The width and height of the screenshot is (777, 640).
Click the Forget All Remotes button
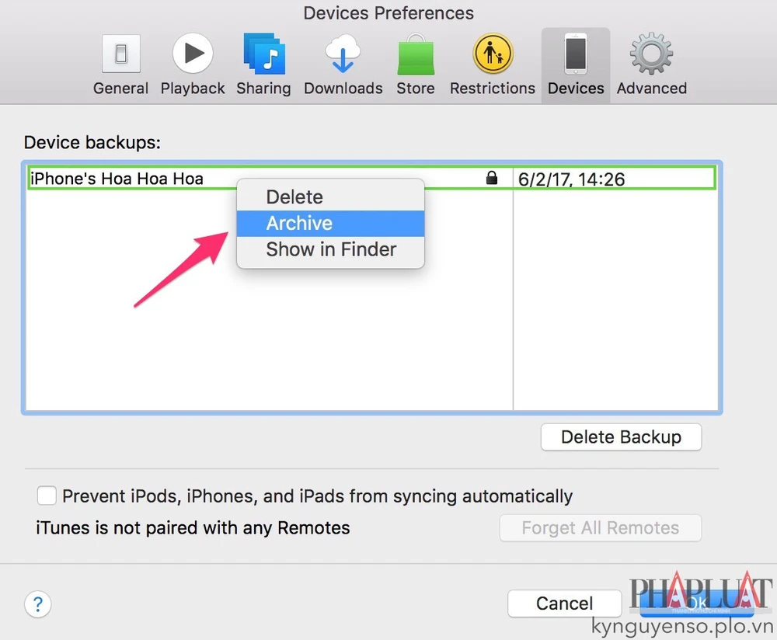coord(600,528)
